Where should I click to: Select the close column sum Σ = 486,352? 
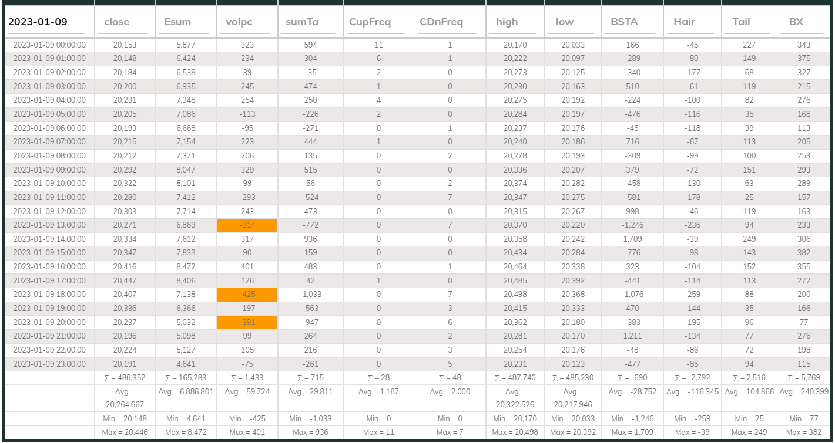pyautogui.click(x=125, y=378)
